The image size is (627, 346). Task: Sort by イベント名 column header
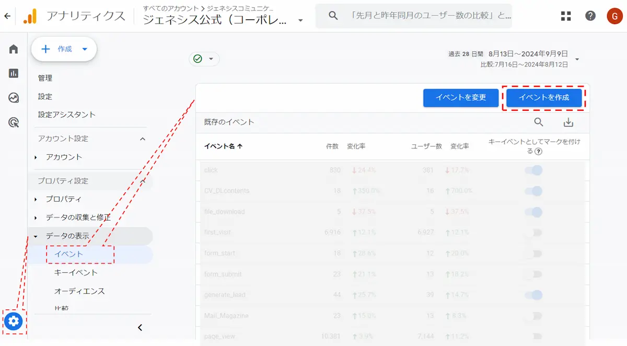[x=223, y=146]
